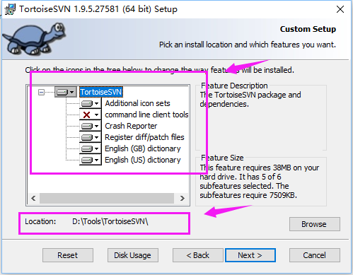The width and height of the screenshot is (353, 275).
Task: Select command line client tools label
Action: click(146, 115)
